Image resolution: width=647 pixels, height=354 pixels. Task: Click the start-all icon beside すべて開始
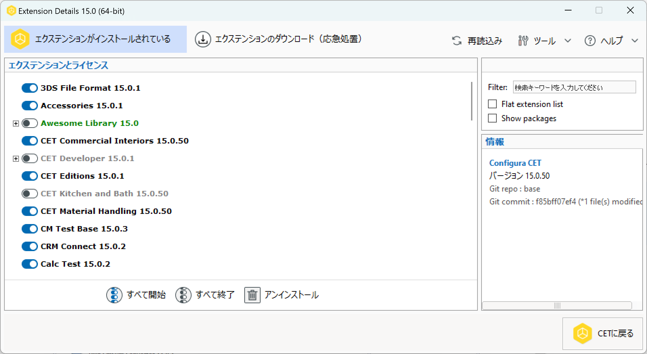point(114,295)
